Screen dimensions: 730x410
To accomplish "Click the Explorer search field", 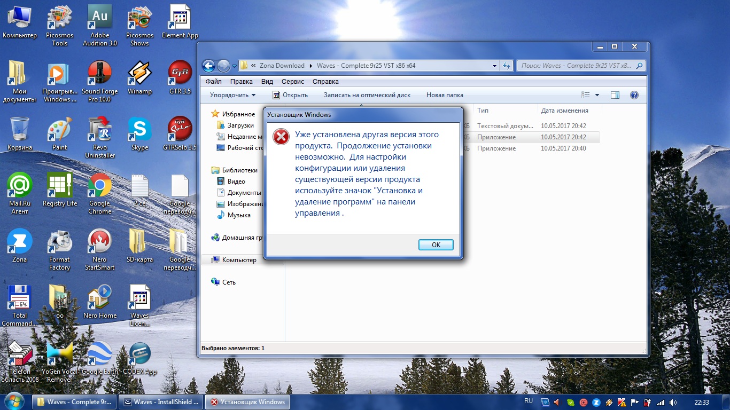I will (x=581, y=66).
